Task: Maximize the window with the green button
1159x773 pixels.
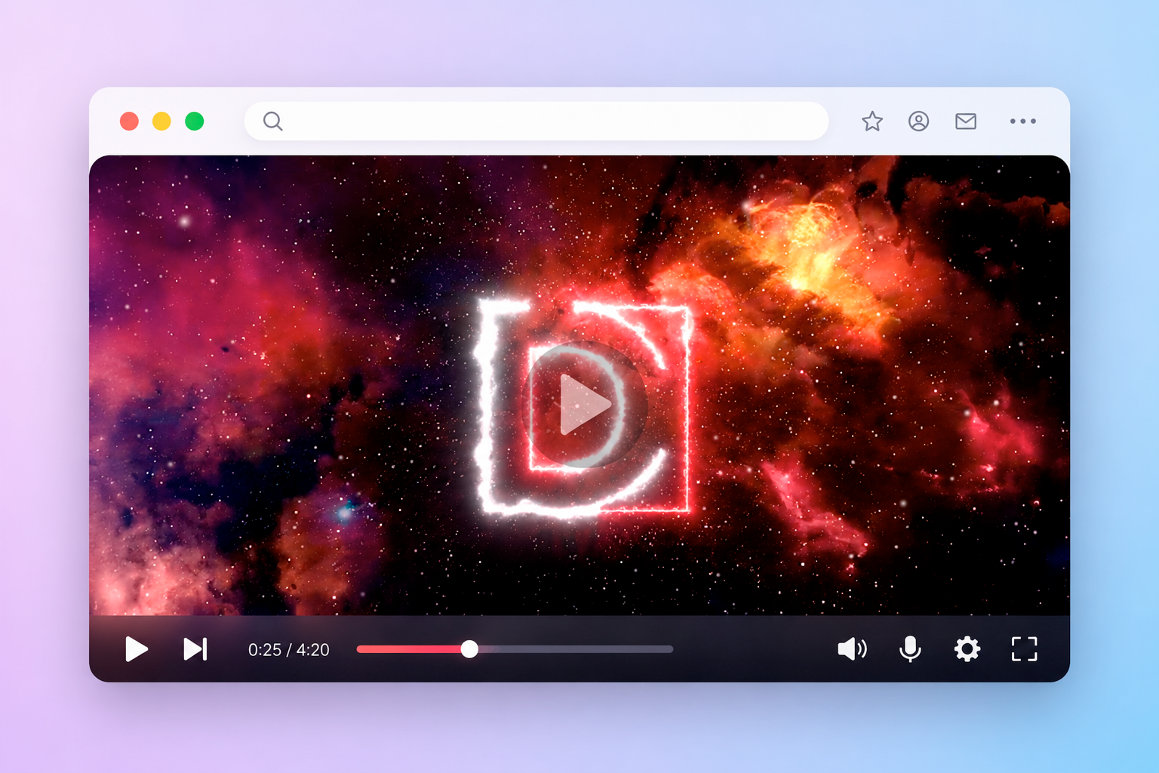Action: 195,121
